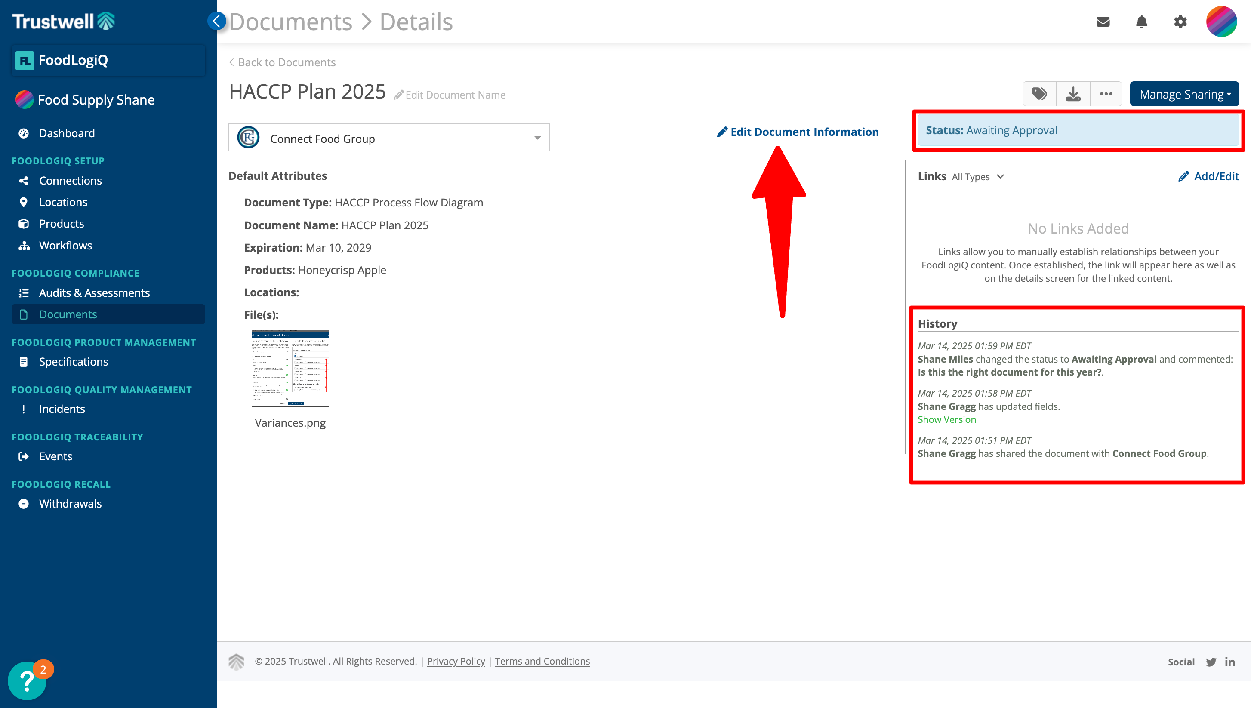Viewport: 1251px width, 708px height.
Task: Click the Specifications document icon
Action: tap(23, 362)
